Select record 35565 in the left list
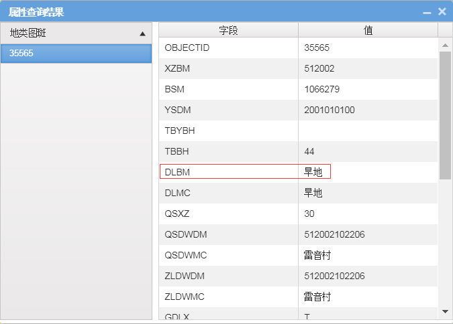The image size is (453, 324). 77,54
